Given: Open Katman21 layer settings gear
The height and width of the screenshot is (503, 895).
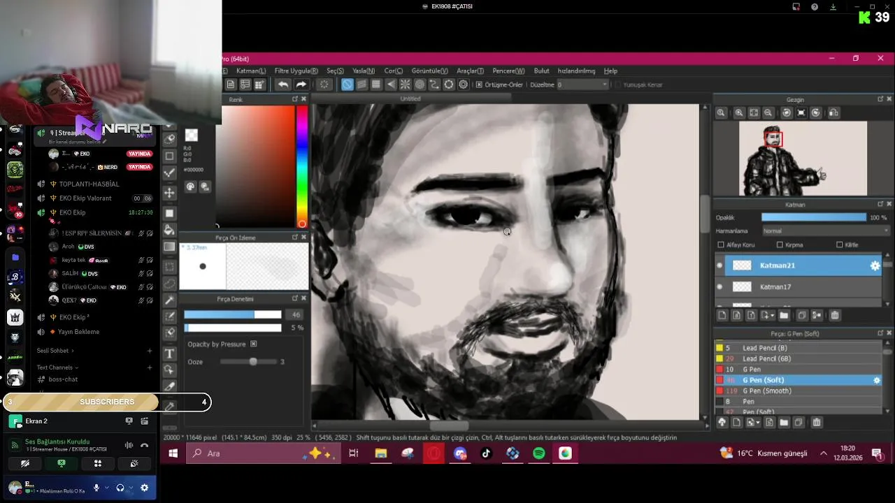Looking at the screenshot, I should click(875, 265).
